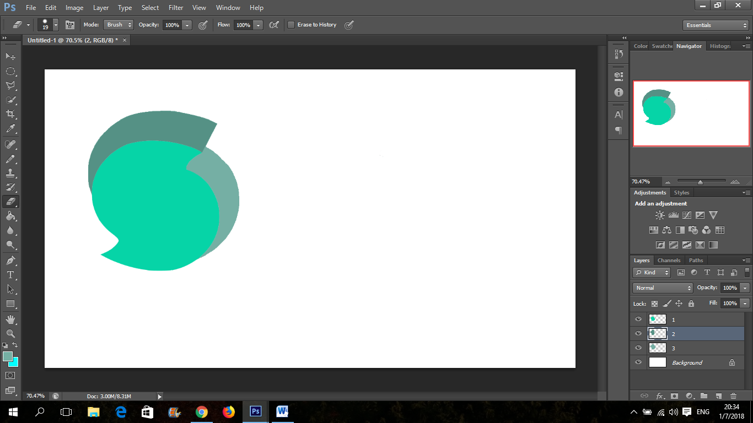Click the background cyan color swatch
The image size is (753, 423).
(15, 363)
